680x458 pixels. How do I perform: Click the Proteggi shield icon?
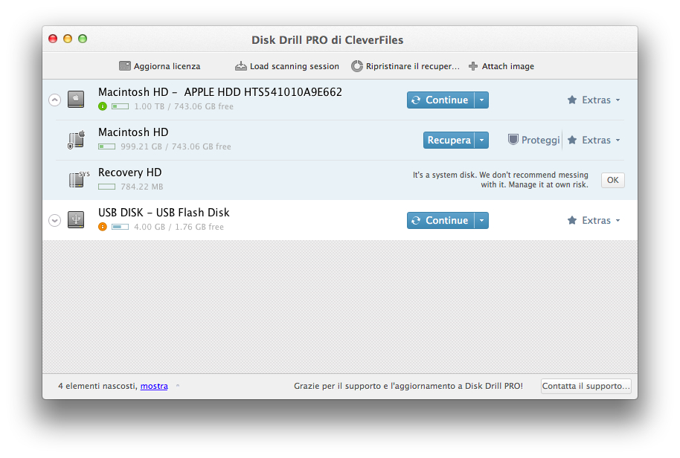tap(513, 140)
